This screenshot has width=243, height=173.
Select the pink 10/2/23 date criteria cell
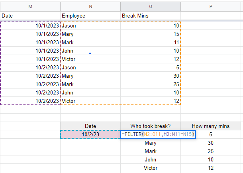[x=90, y=134]
